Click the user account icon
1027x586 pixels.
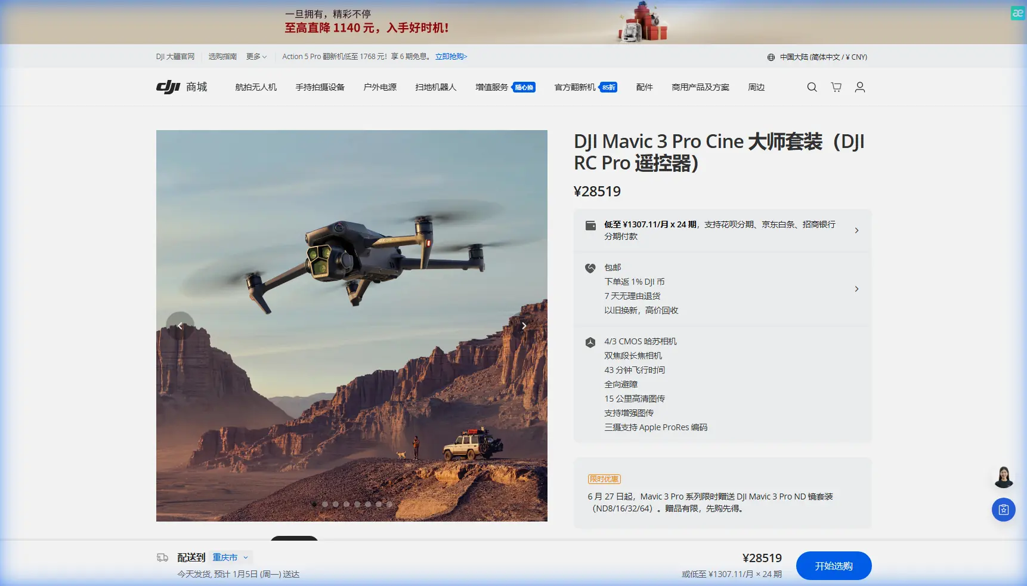(x=859, y=87)
